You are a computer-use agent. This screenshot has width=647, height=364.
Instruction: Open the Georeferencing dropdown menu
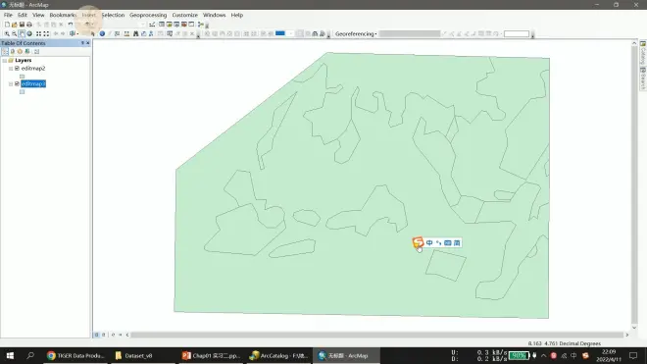(356, 34)
